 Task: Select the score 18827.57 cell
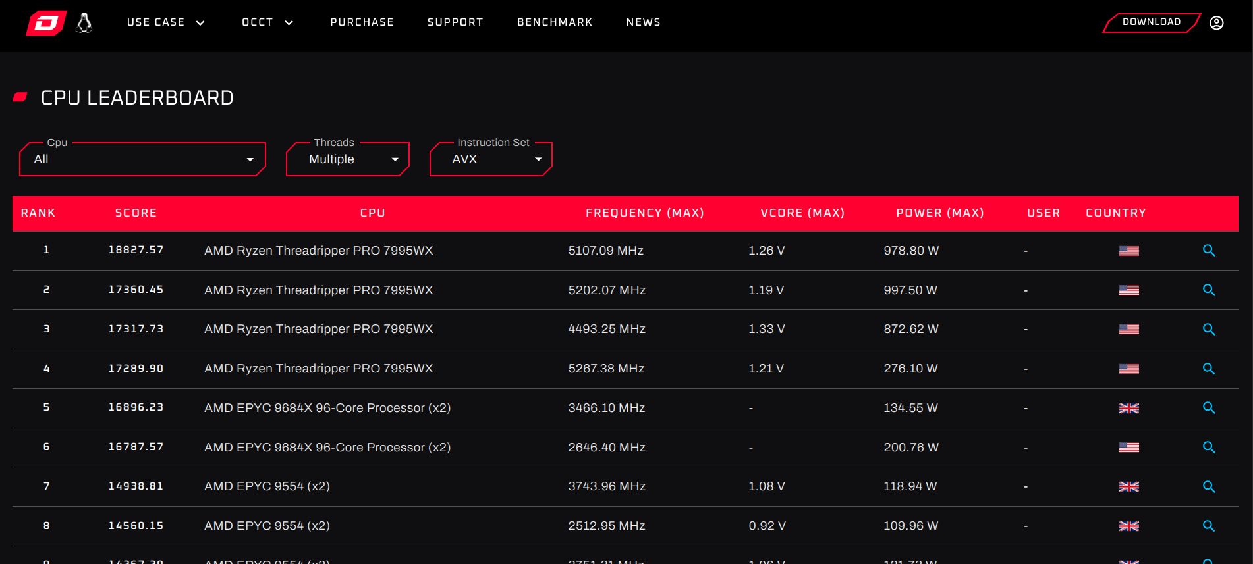136,250
